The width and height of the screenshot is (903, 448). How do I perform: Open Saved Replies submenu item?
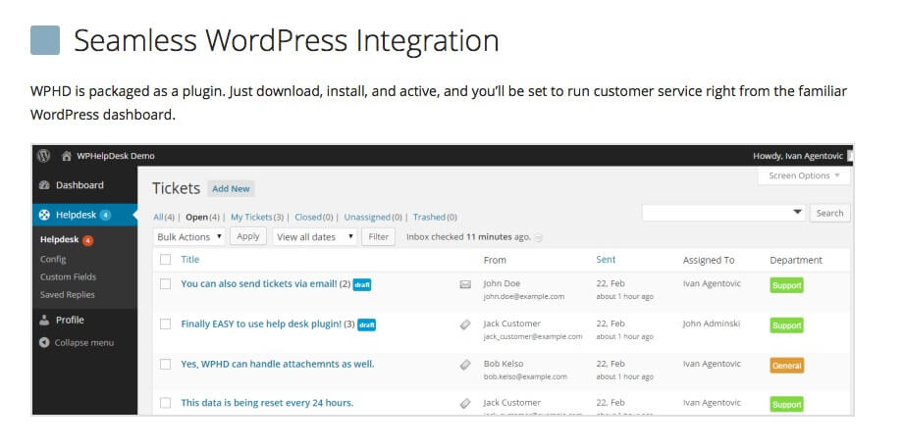(68, 295)
